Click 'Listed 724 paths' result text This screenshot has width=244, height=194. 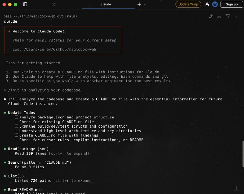pyautogui.click(x=33, y=181)
